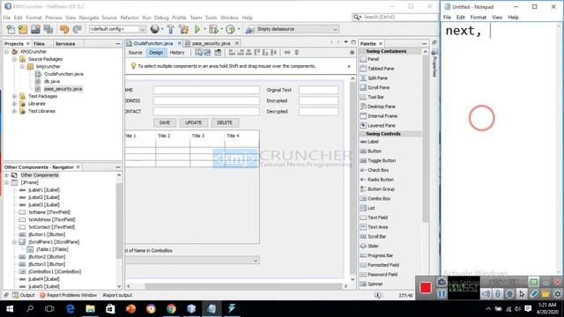Collapse jScrollPane1 node in the Navigator

click(x=14, y=242)
